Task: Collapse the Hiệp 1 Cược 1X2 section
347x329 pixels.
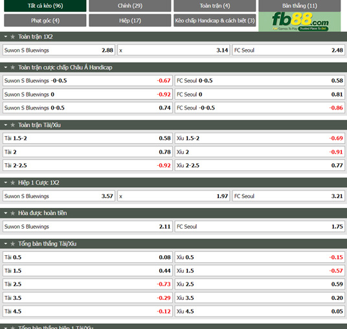Action: (x=6, y=183)
